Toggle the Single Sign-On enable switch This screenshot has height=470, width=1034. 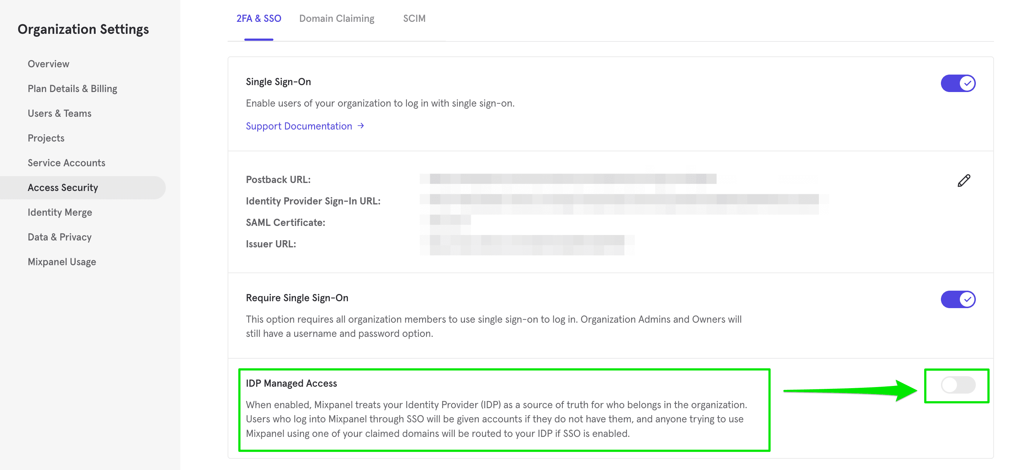coord(958,83)
